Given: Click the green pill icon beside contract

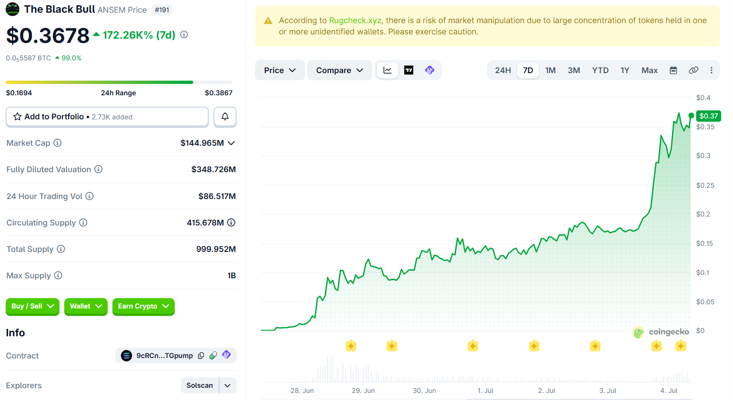Looking at the screenshot, I should pyautogui.click(x=213, y=355).
